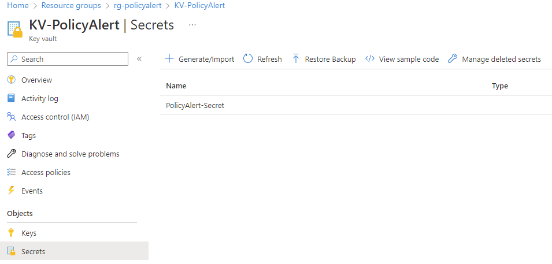Open the PolicyAlert-Secret row

click(356, 105)
